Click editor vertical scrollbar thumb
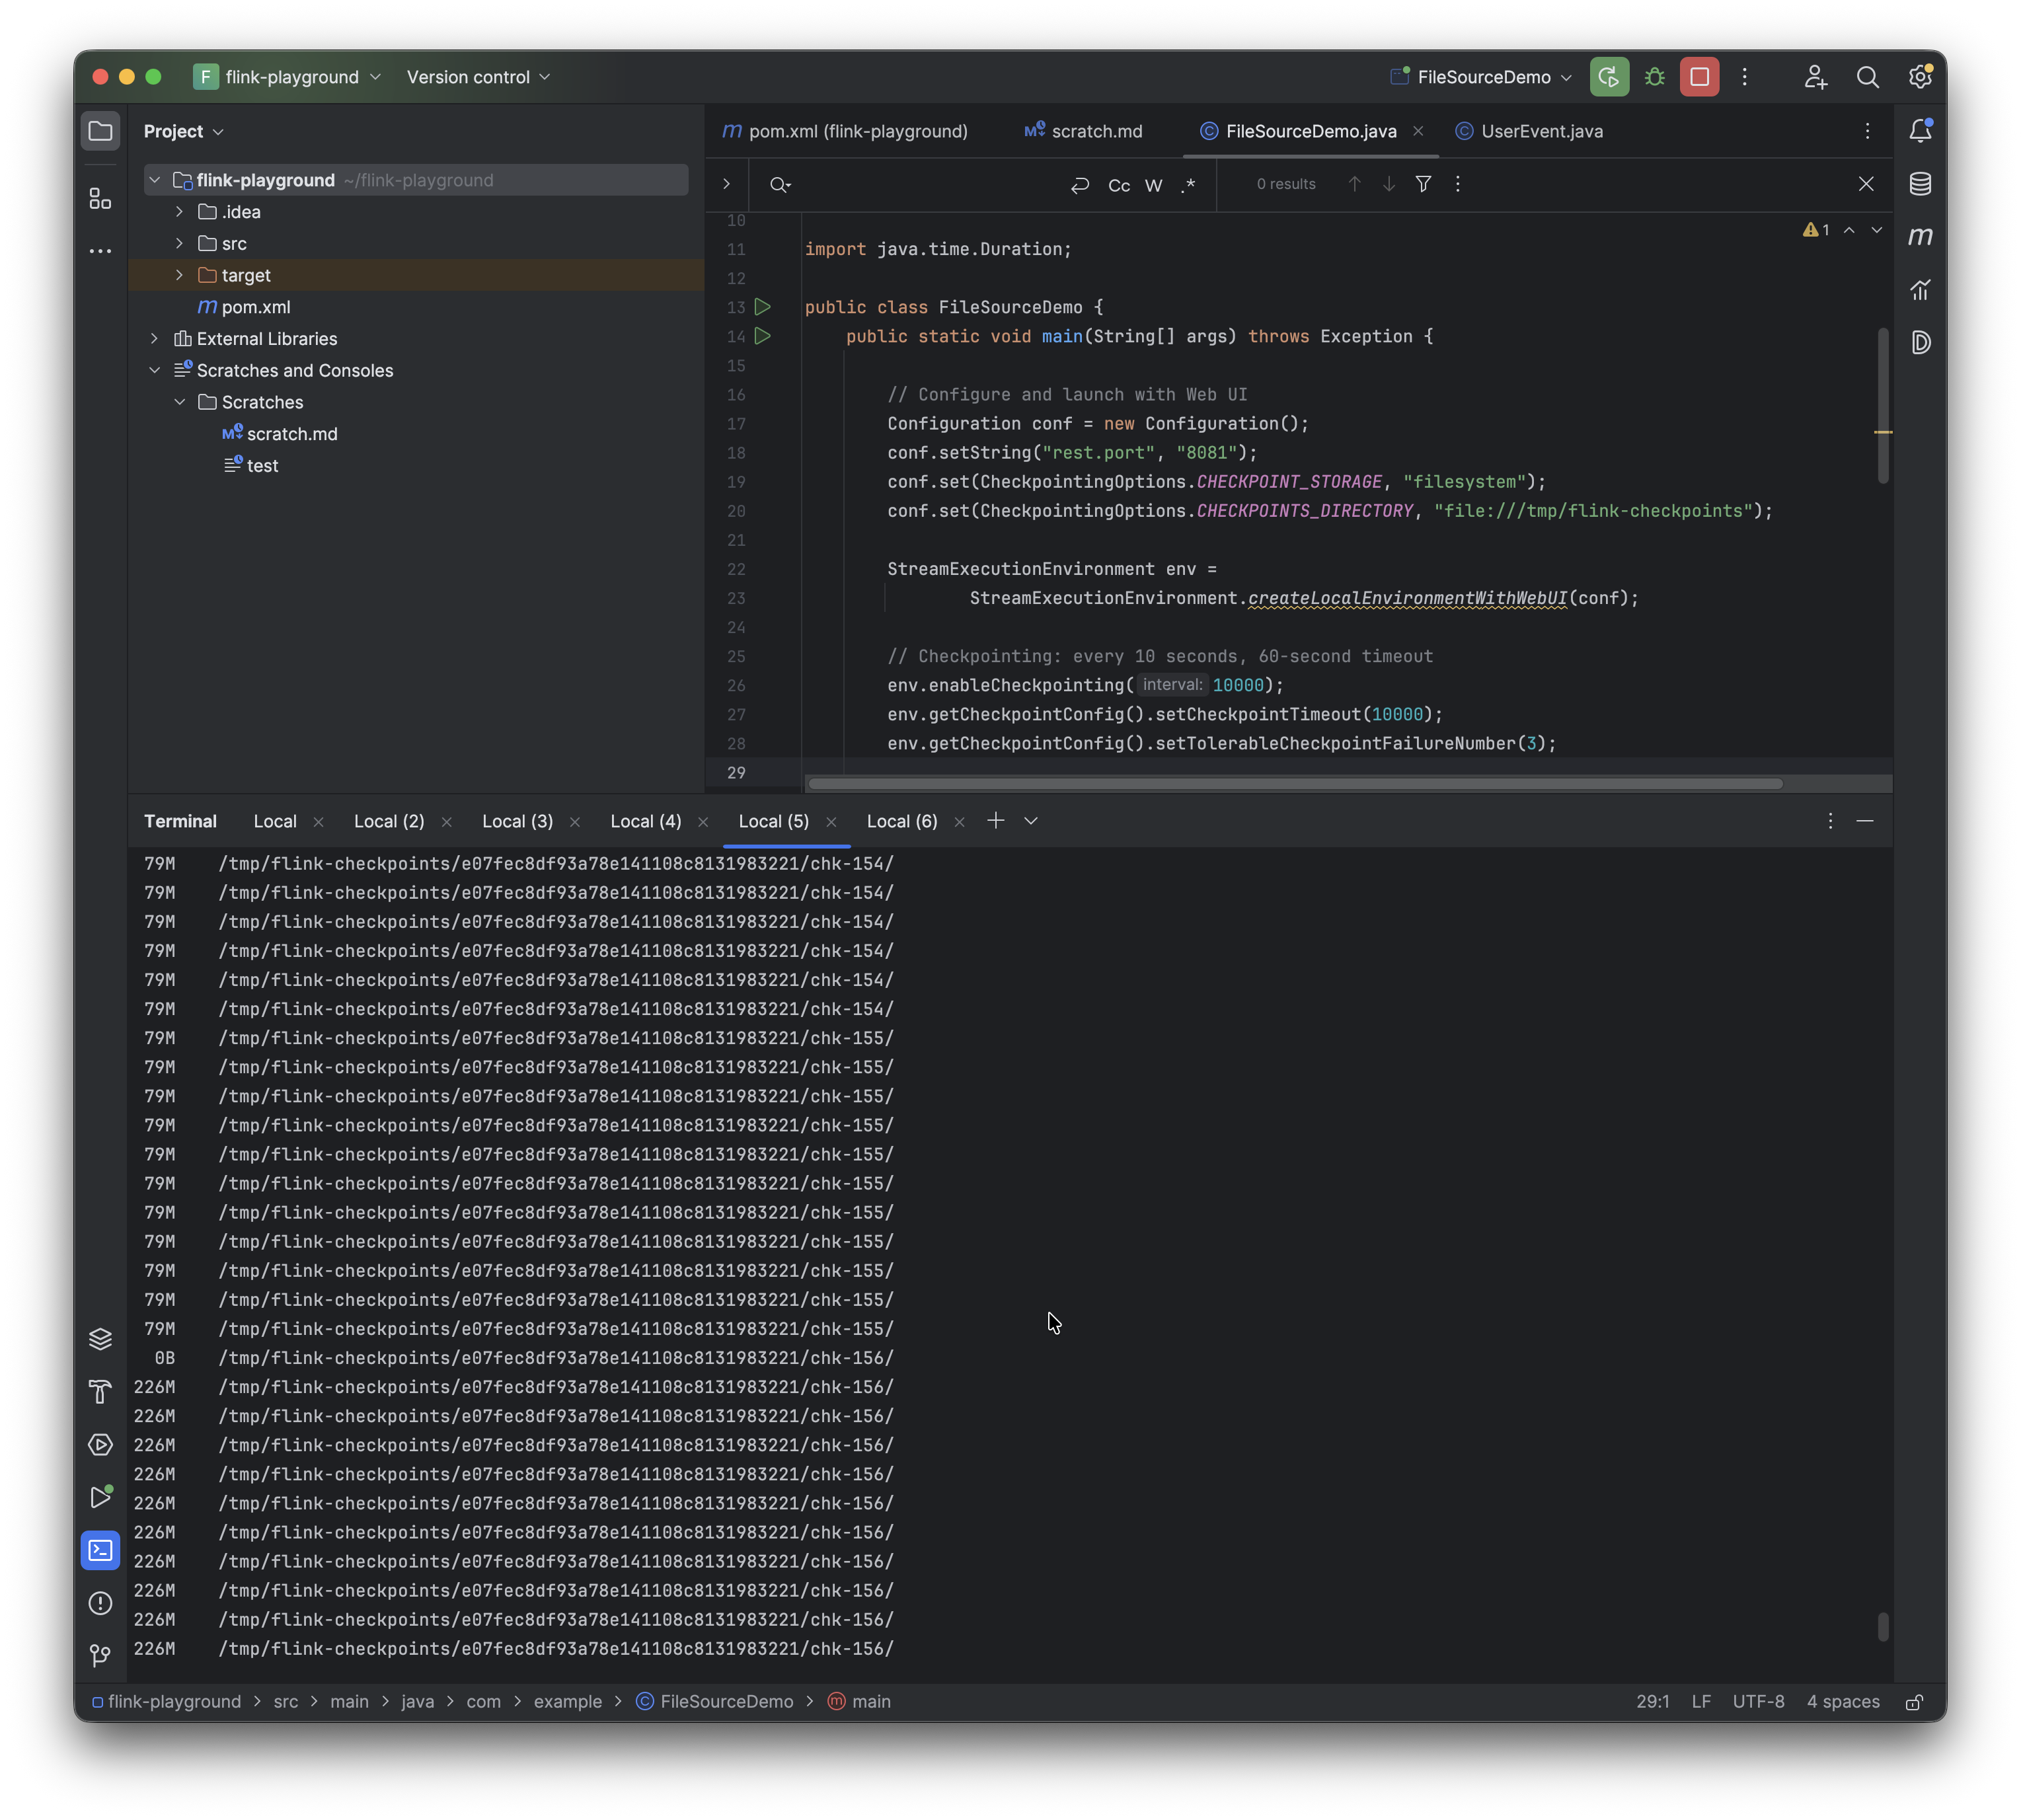Viewport: 2021px width, 1820px height. [1883, 406]
